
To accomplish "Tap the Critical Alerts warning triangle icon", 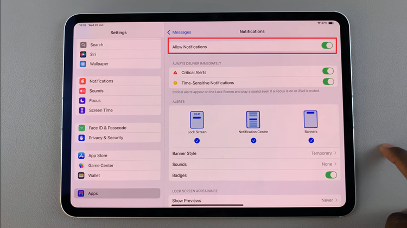I will [x=175, y=73].
